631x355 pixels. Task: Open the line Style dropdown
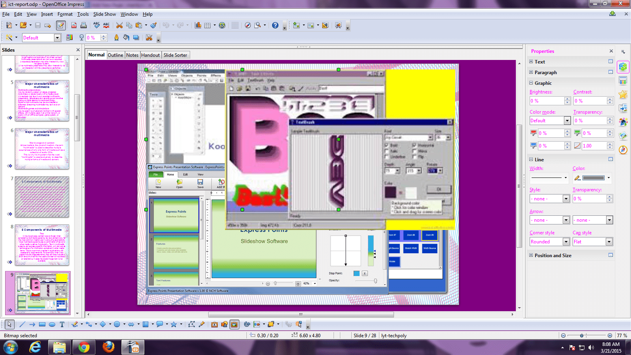tap(566, 199)
